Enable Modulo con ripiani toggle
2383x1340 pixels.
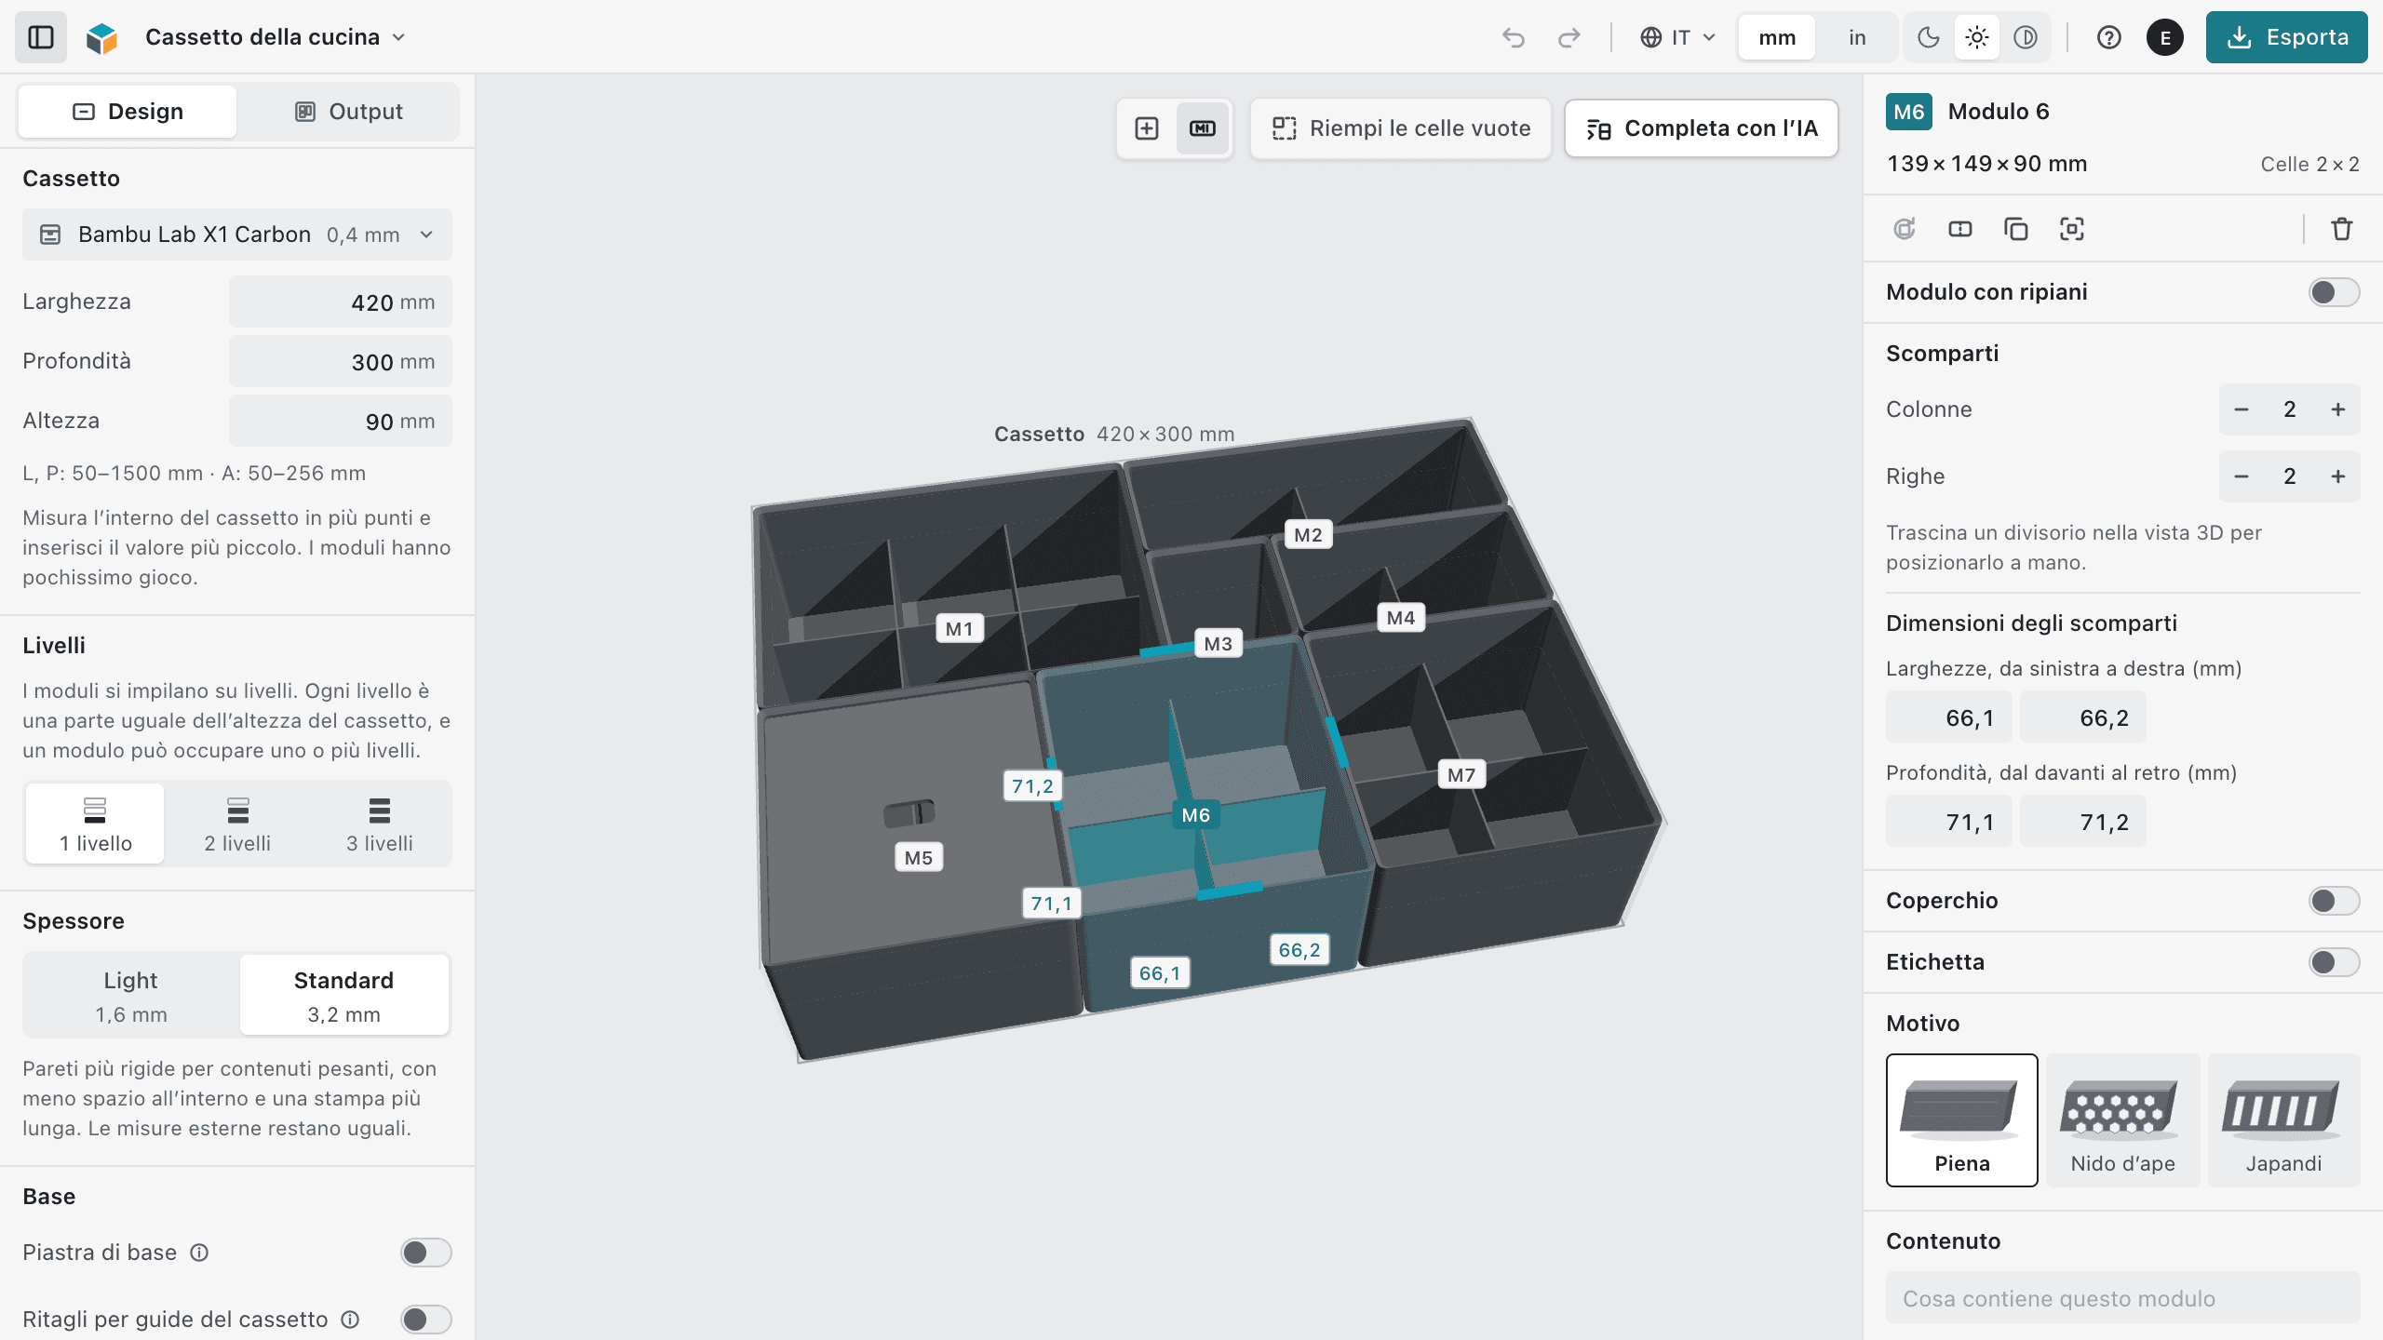tap(2334, 292)
